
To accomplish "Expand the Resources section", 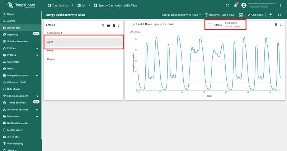I will (37, 117).
